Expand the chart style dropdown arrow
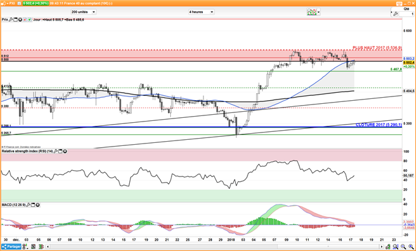The height and width of the screenshot is (251, 416). pos(319,12)
